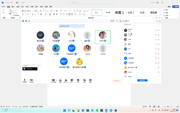This screenshot has width=180, height=113.
Task: Open the emoji reaction smiley icon
Action: coord(24,69)
